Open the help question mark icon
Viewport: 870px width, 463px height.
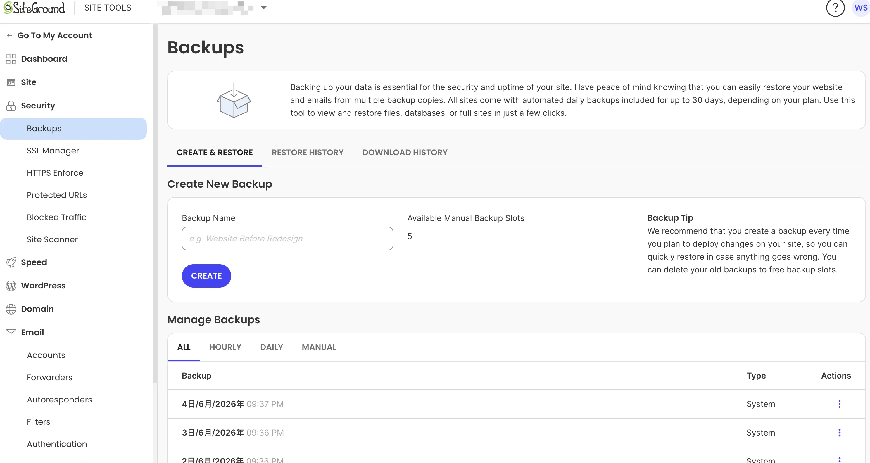(x=835, y=8)
